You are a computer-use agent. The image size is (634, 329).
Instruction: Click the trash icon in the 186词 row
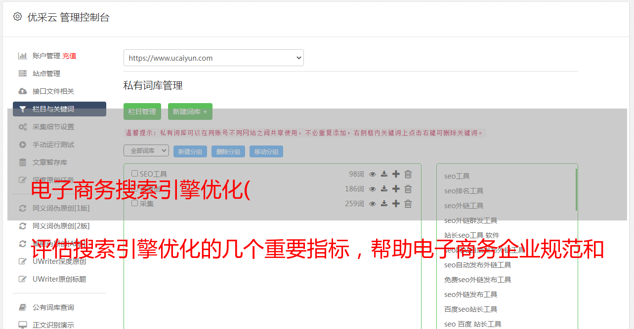[408, 189]
